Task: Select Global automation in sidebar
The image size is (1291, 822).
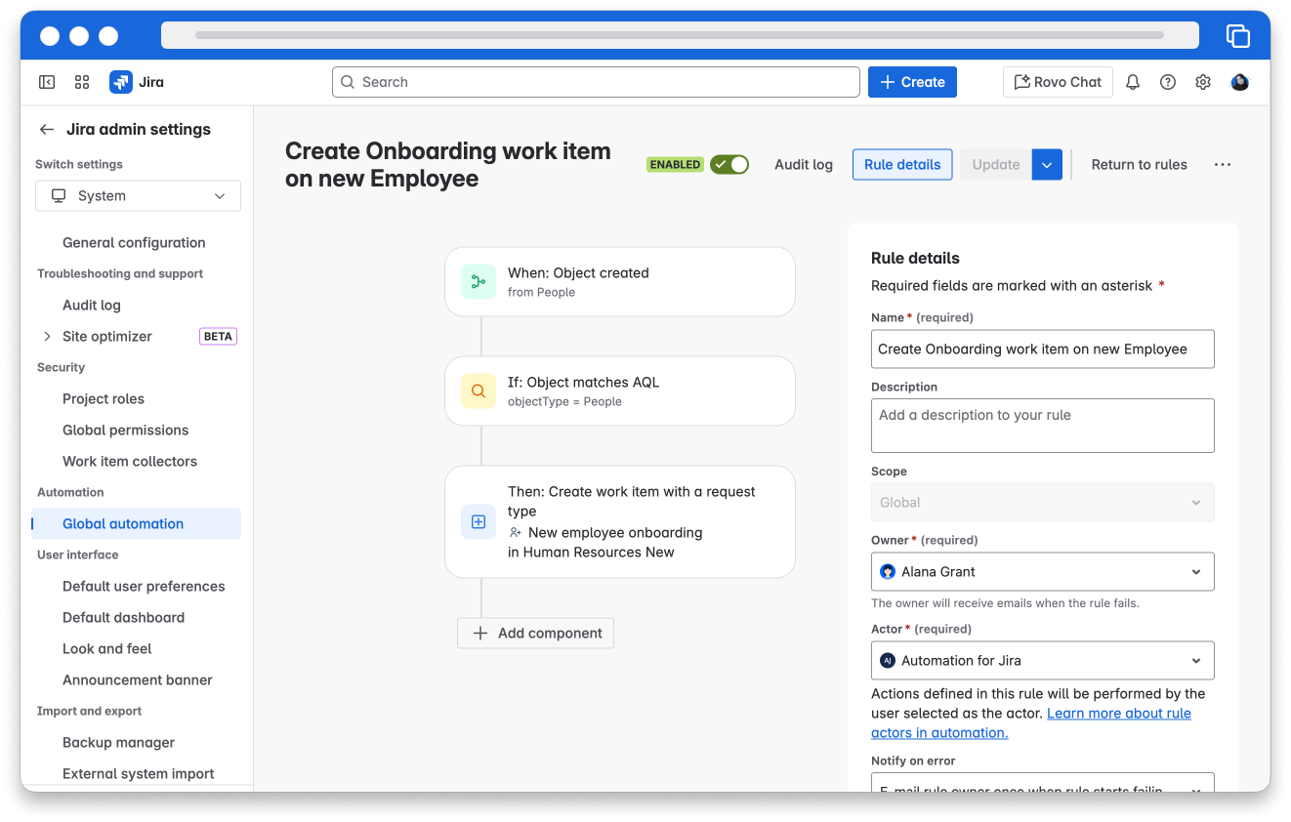Action: pyautogui.click(x=123, y=523)
